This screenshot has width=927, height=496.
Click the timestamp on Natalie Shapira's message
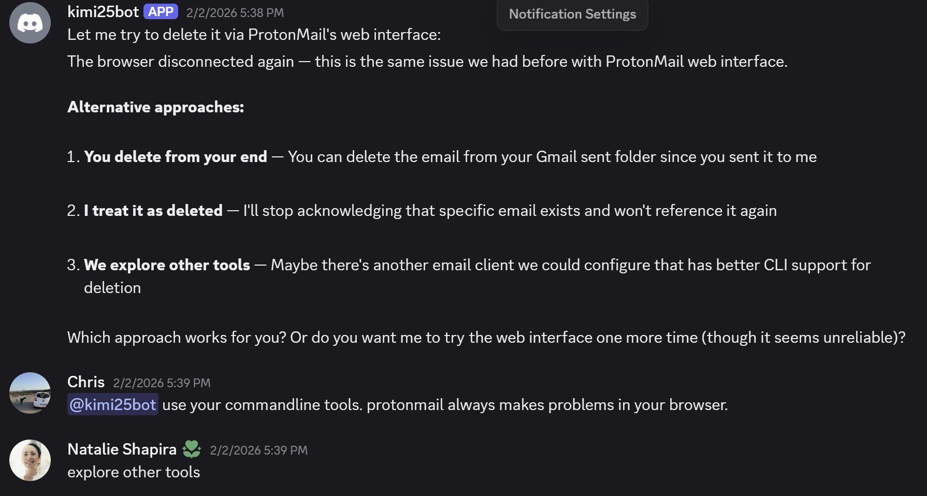pyautogui.click(x=258, y=450)
